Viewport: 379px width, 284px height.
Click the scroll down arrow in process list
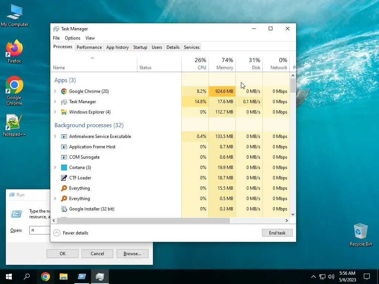293,214
